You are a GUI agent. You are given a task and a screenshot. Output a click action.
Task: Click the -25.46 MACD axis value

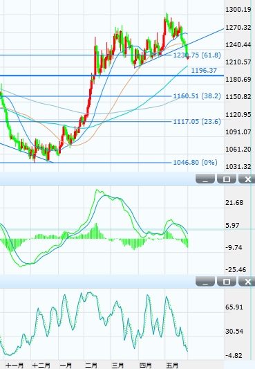236,270
